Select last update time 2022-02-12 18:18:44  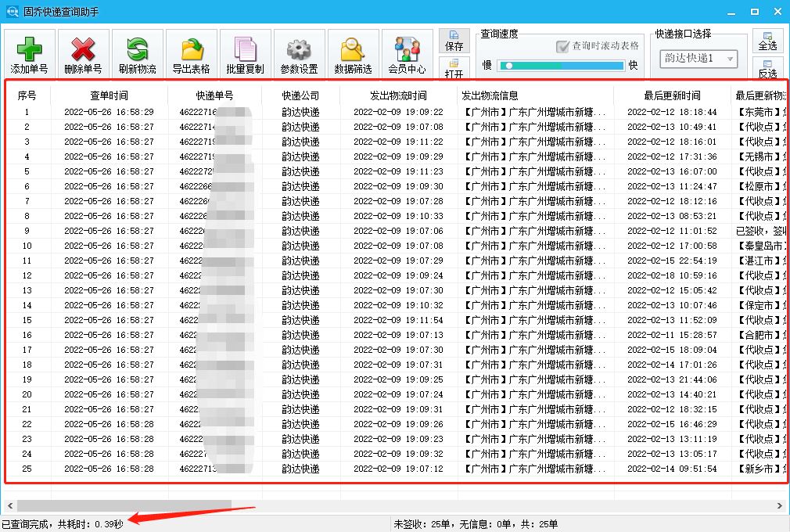coord(672,112)
